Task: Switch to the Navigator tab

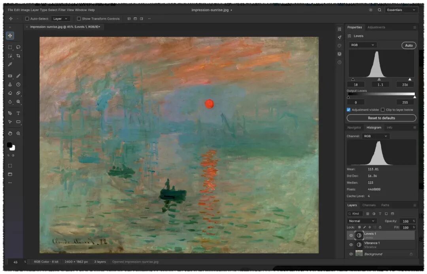Action: click(354, 128)
